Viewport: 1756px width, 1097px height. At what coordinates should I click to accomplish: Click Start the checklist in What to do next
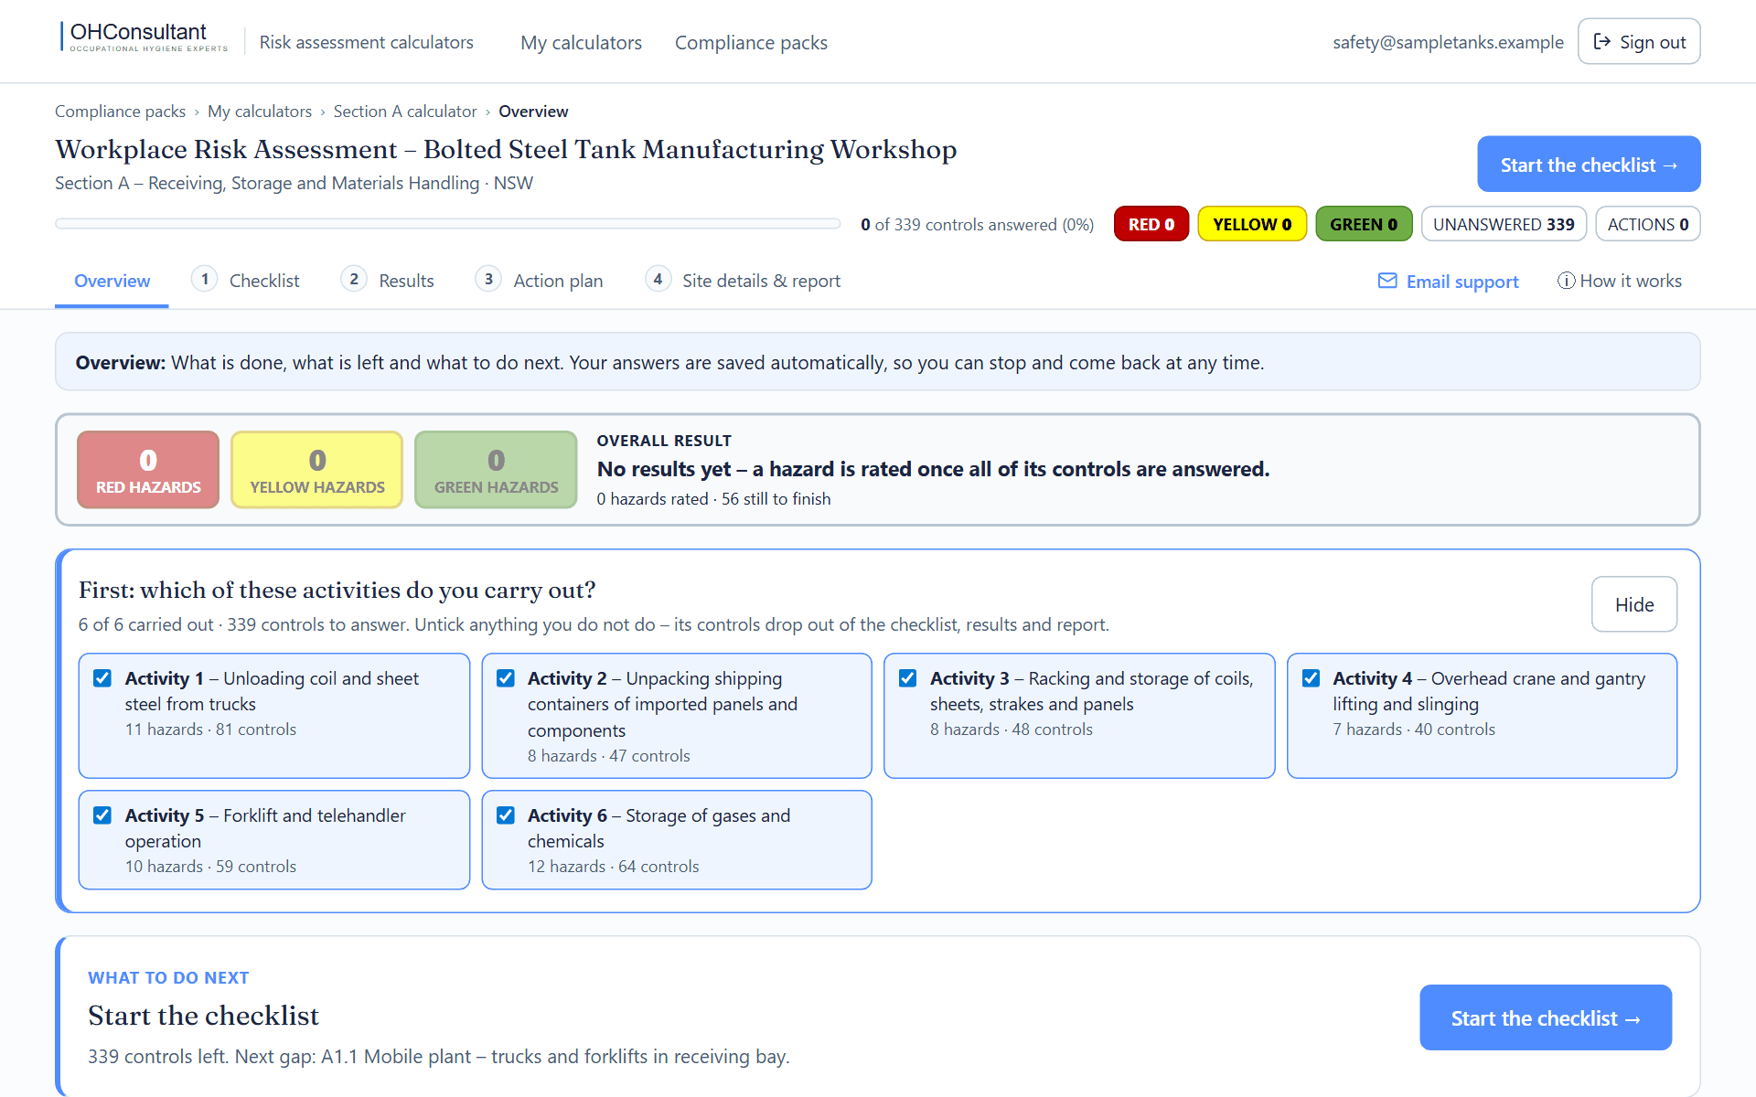[1546, 1017]
